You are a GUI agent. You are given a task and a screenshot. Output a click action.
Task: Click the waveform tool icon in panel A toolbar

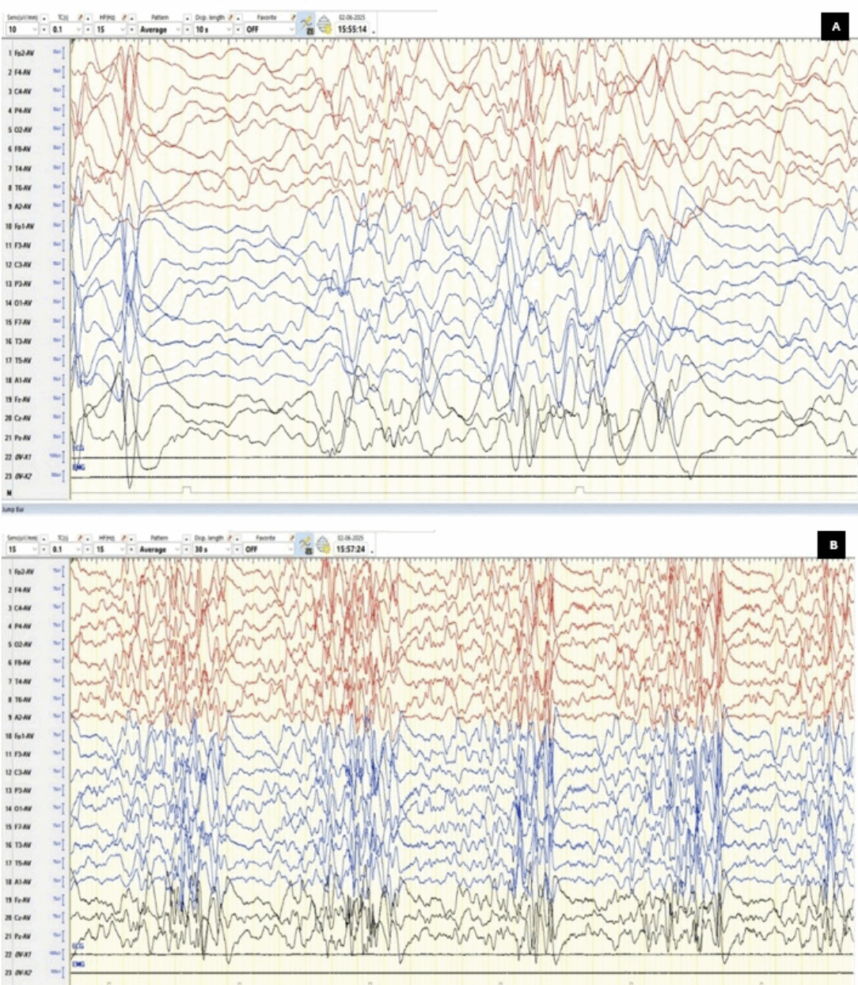[x=307, y=26]
